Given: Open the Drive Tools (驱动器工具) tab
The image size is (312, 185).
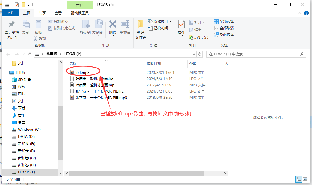Looking at the screenshot, I should pyautogui.click(x=80, y=13).
